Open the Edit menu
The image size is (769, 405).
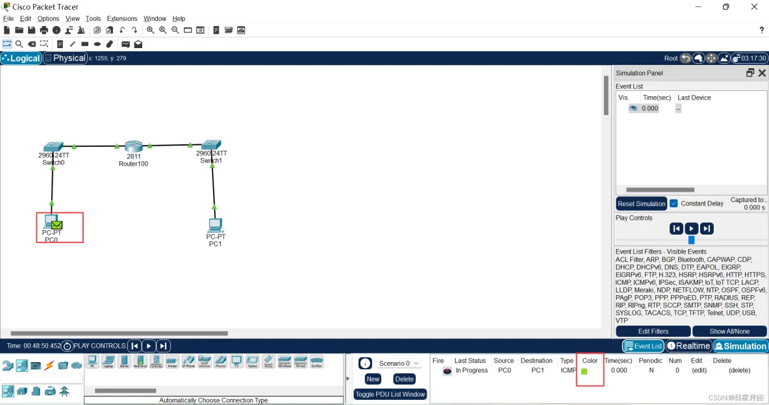25,19
